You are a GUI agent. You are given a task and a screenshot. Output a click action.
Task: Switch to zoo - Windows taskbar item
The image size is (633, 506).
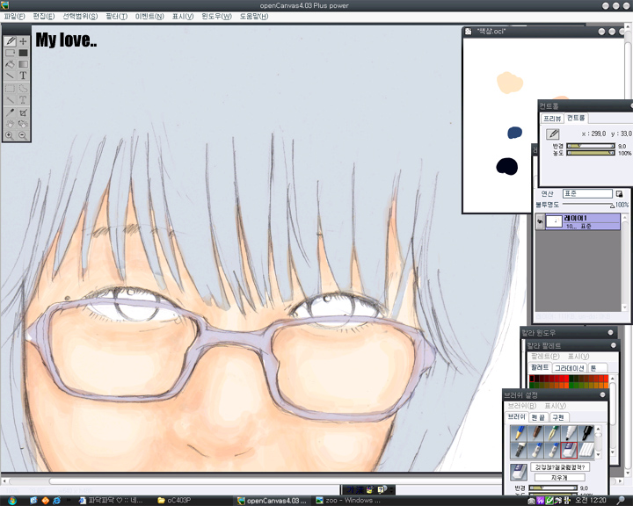pos(347,501)
